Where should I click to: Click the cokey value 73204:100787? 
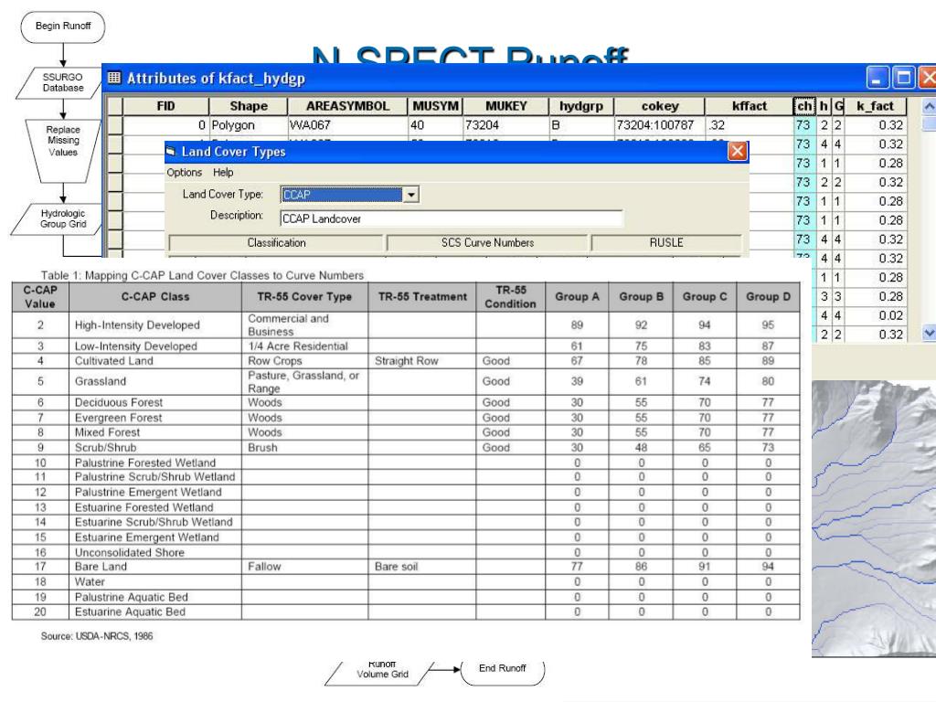pos(660,125)
